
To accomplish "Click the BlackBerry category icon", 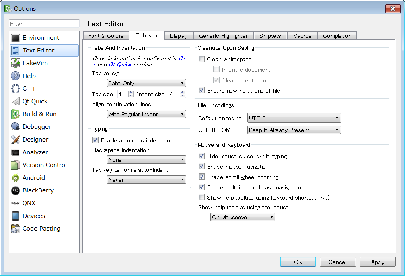I will click(x=16, y=190).
